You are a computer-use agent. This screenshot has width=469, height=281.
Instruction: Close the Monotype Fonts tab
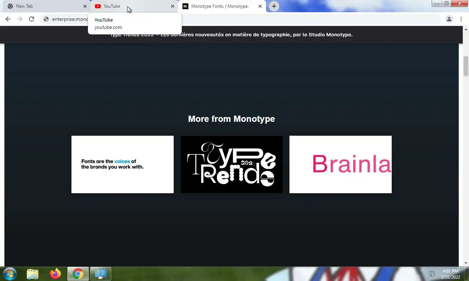tap(260, 6)
